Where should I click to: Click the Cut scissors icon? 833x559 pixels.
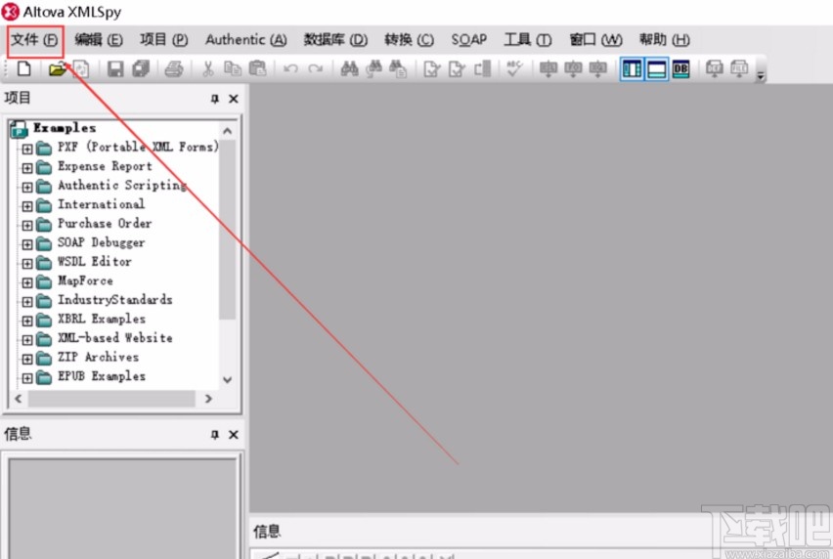coord(207,68)
